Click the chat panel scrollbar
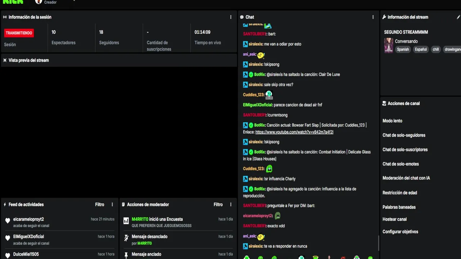 tap(378, 243)
